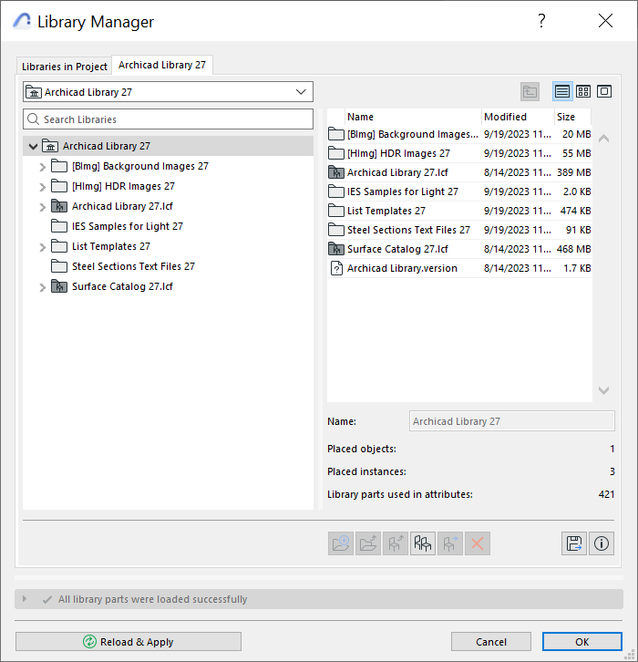Click the Name field showing Archicad Library 27

coord(512,421)
